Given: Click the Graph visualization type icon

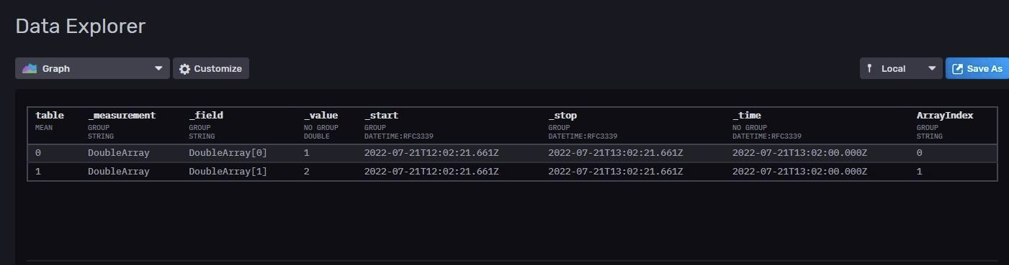Looking at the screenshot, I should [30, 68].
